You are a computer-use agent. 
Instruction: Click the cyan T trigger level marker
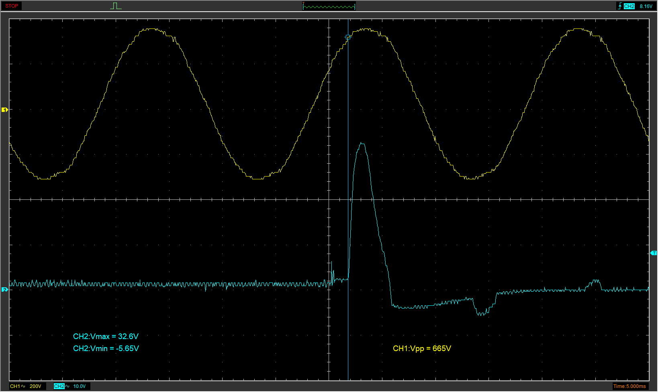(x=654, y=253)
